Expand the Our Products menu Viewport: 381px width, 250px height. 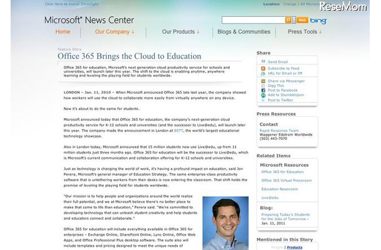coord(181,32)
